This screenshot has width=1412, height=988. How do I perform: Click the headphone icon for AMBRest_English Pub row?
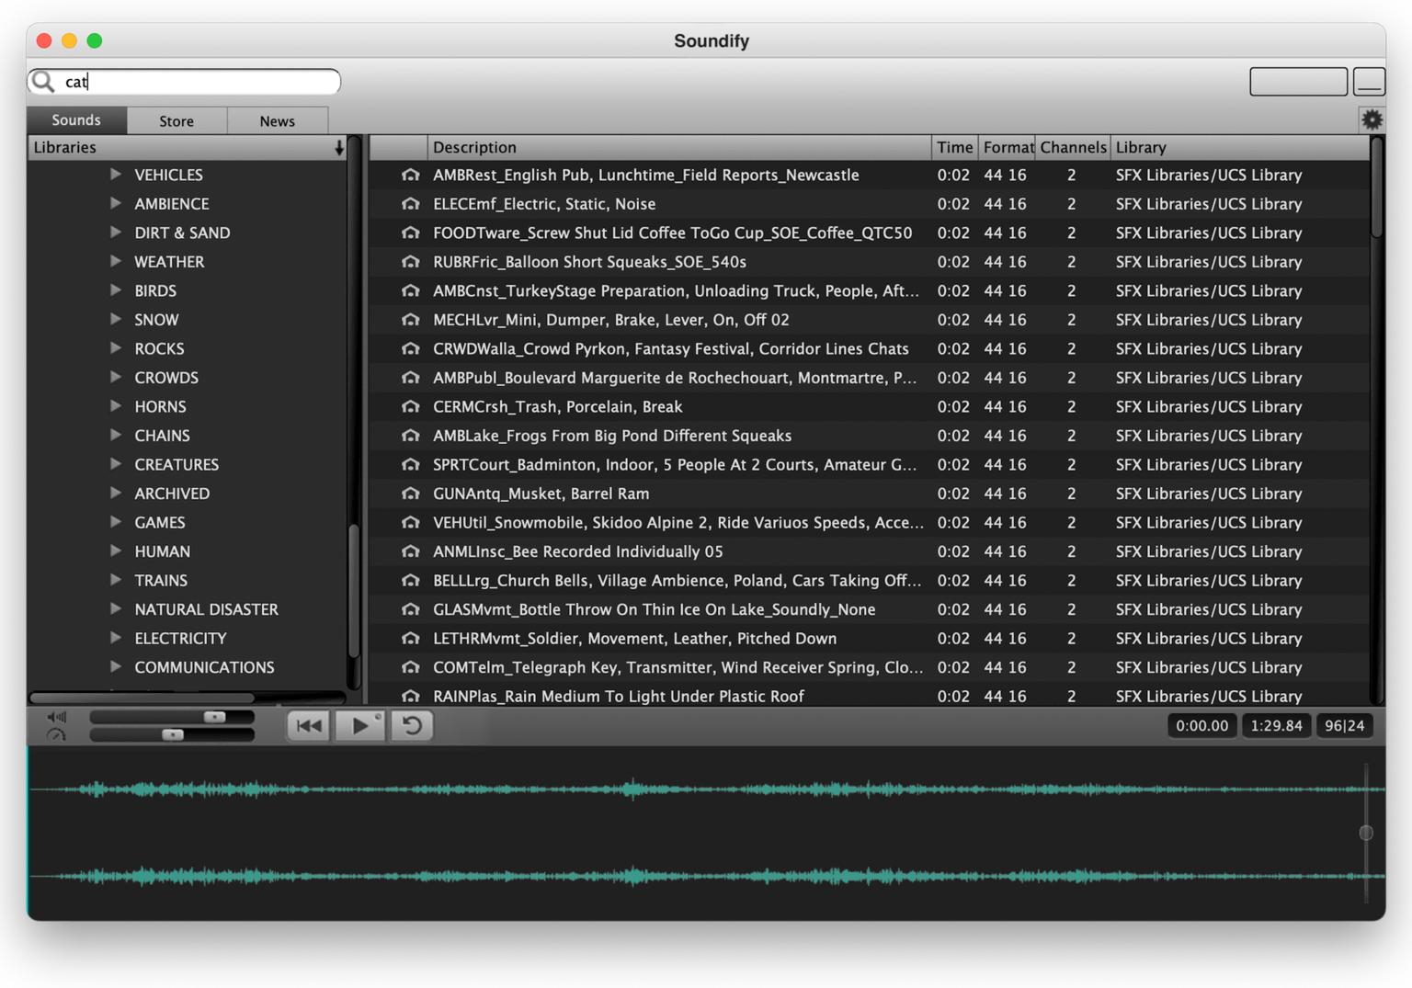pos(410,175)
